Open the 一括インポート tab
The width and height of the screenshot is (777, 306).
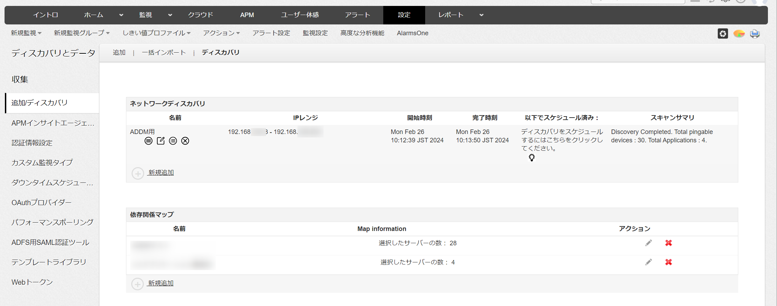(164, 53)
